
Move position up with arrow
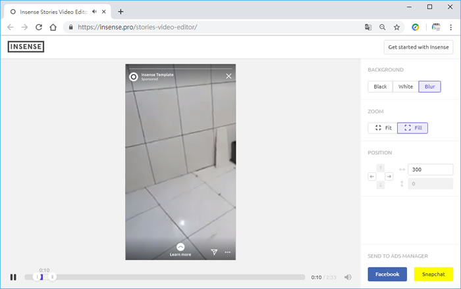[x=381, y=168]
